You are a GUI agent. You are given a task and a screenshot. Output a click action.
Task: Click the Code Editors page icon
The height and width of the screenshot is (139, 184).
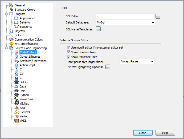pos(17,52)
